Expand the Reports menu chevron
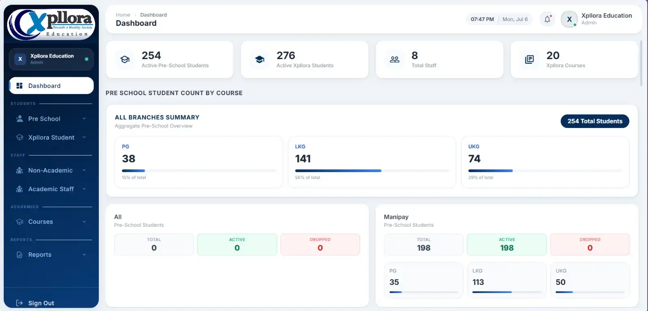 pos(84,255)
